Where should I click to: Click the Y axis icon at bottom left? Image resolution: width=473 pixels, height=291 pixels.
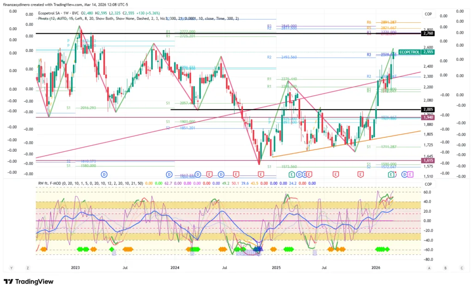coord(12,267)
